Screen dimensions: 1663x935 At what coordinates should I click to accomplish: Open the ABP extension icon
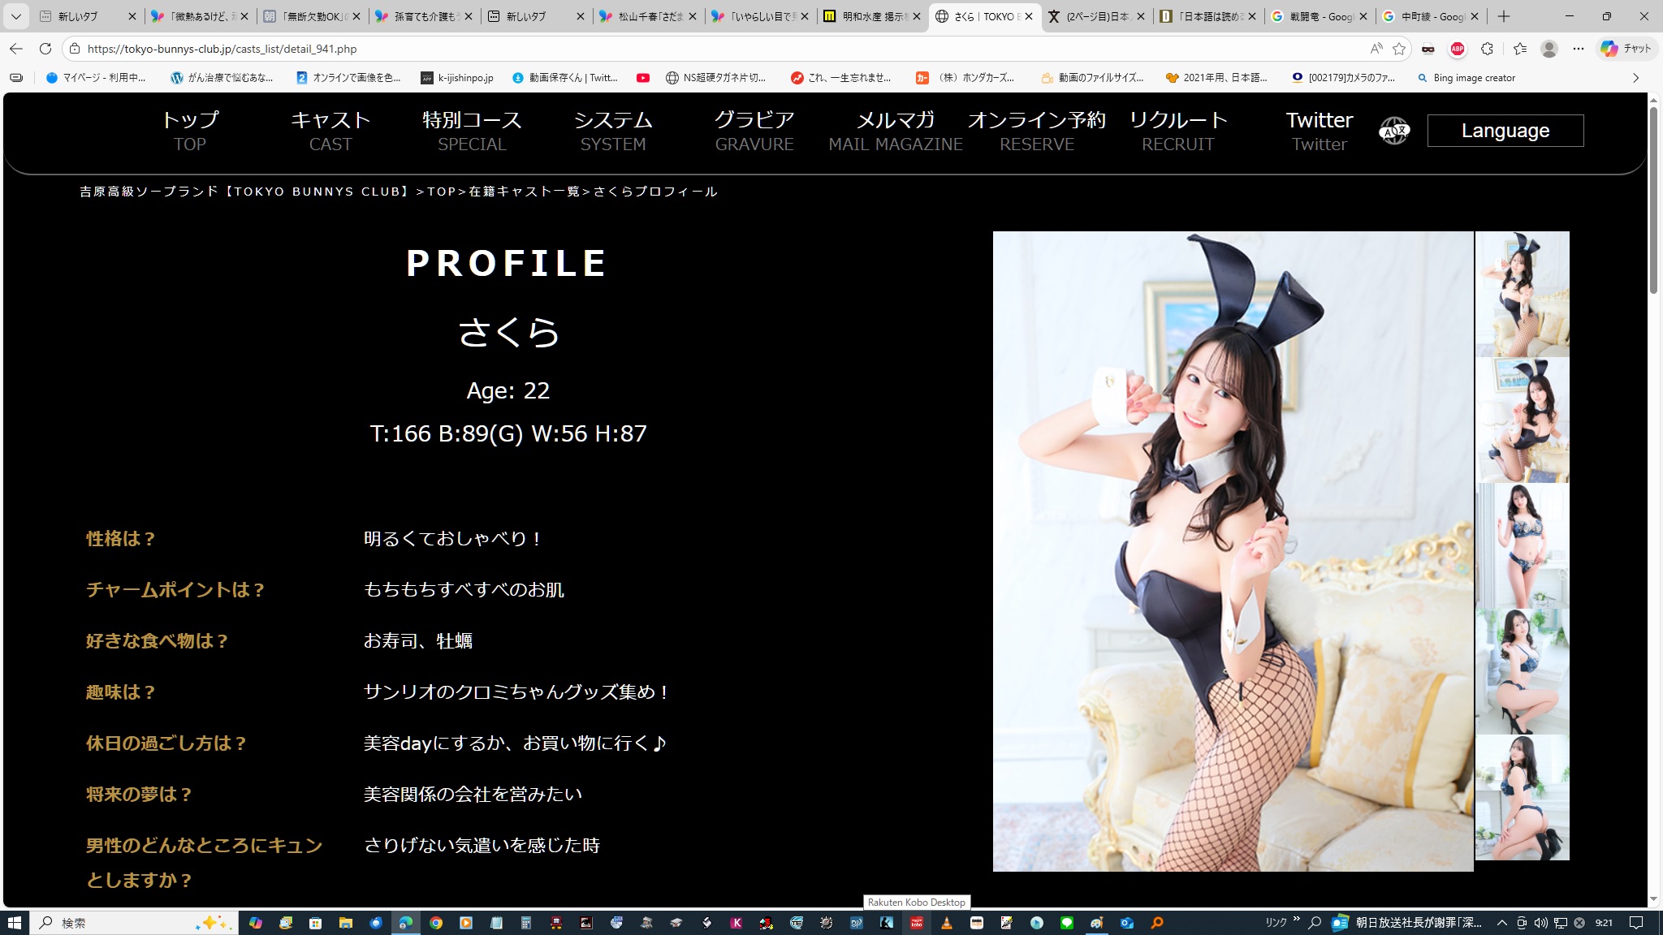click(x=1458, y=49)
